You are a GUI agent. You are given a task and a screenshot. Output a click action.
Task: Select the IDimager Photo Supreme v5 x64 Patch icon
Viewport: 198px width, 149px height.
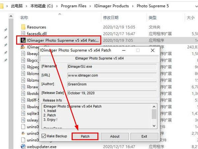(23, 40)
